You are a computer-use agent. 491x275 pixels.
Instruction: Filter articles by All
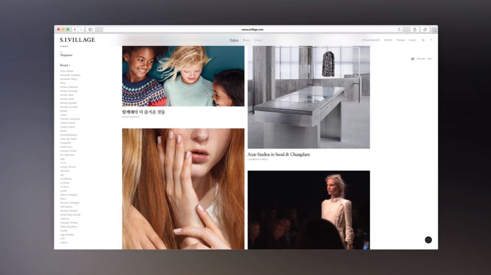click(x=412, y=59)
